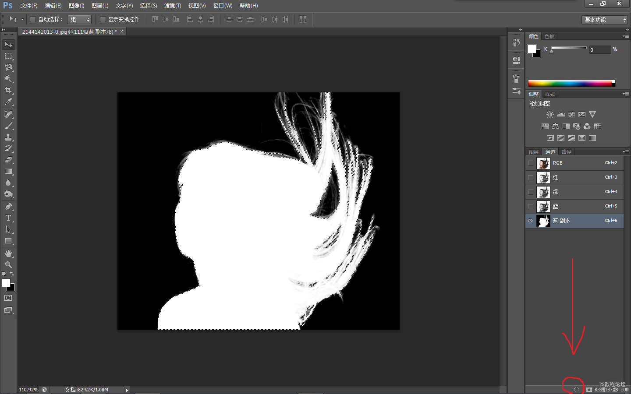The width and height of the screenshot is (631, 394).
Task: Select the Rectangular Marquee tool
Action: coord(8,56)
